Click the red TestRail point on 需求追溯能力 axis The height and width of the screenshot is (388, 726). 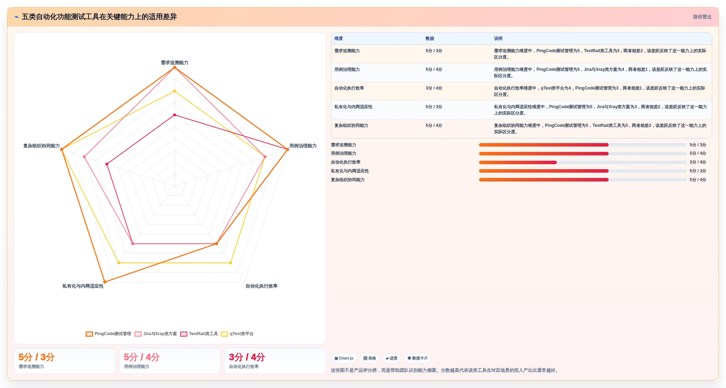[x=174, y=115]
